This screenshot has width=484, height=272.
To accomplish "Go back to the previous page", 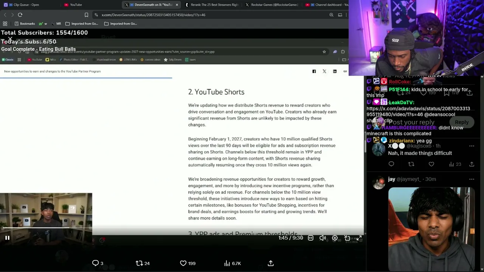I will (x=5, y=15).
